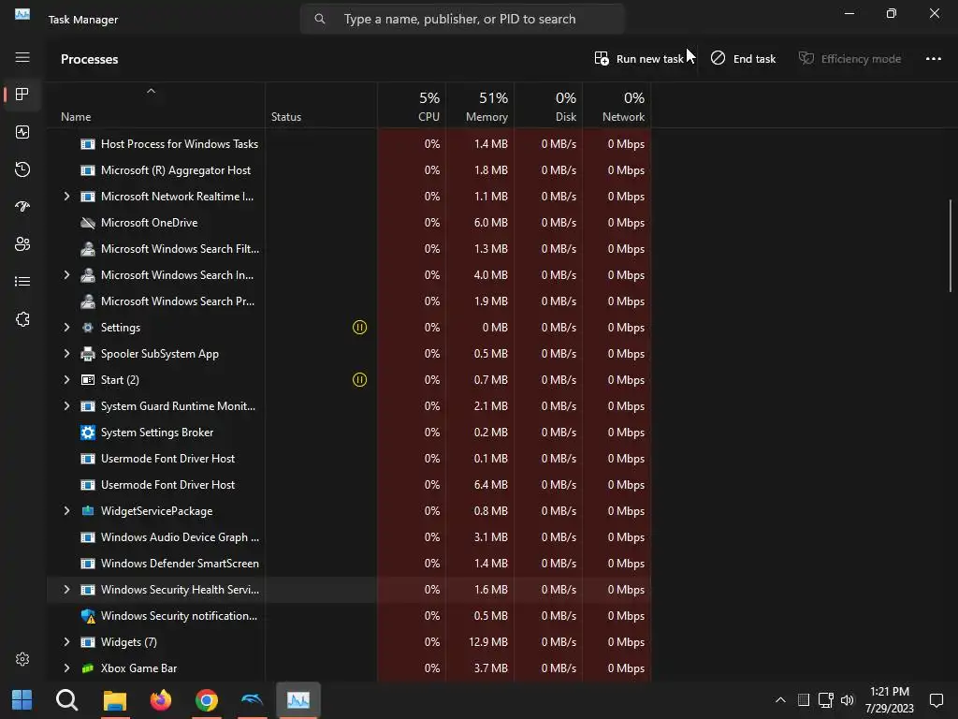Expand the Xbox Game Bar group
Screen dimensions: 958x719
point(66,668)
